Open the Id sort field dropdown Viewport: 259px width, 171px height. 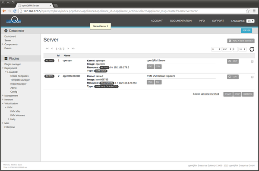click(216, 49)
